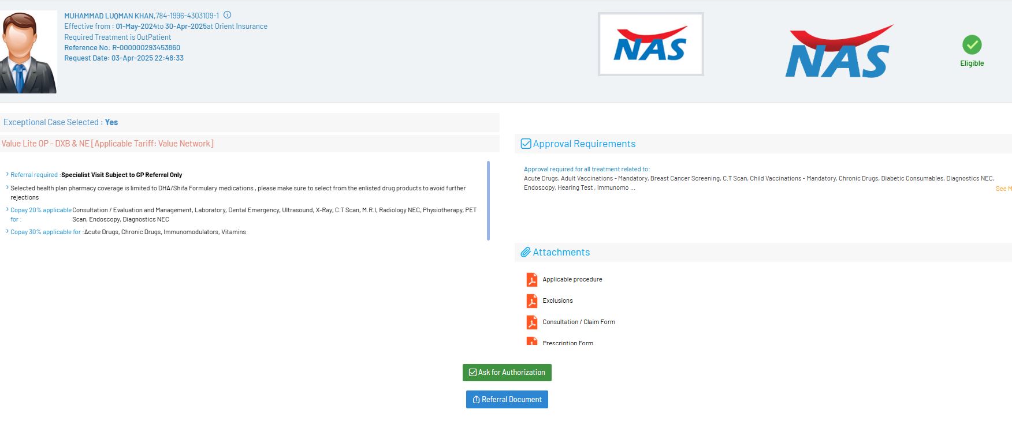Expand the Referral required row chevron
The image size is (1012, 432).
pyautogui.click(x=7, y=174)
